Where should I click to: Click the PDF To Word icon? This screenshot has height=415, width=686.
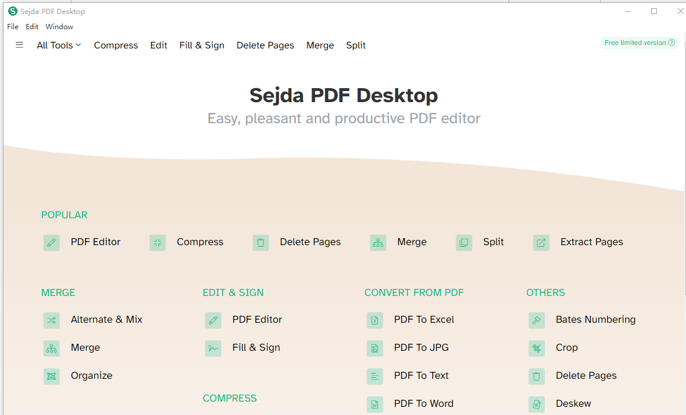tap(375, 404)
